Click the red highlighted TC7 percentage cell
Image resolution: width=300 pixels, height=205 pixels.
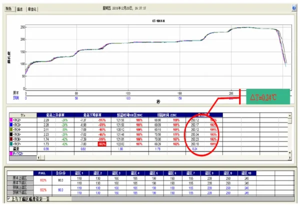pyautogui.click(x=102, y=144)
